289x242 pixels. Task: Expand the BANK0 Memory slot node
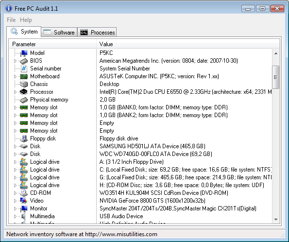(x=15, y=107)
